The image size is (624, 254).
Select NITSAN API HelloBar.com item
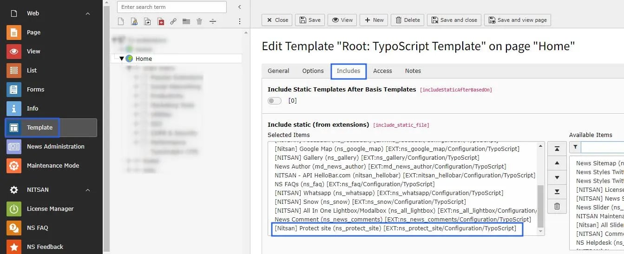coord(405,176)
